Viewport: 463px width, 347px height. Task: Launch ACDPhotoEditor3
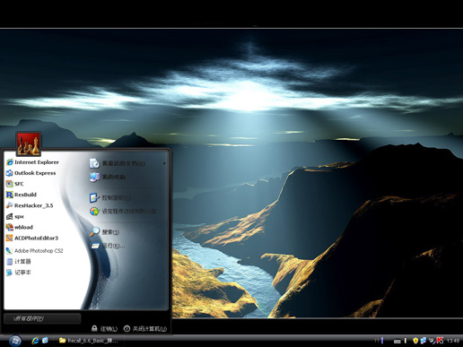pos(32,239)
